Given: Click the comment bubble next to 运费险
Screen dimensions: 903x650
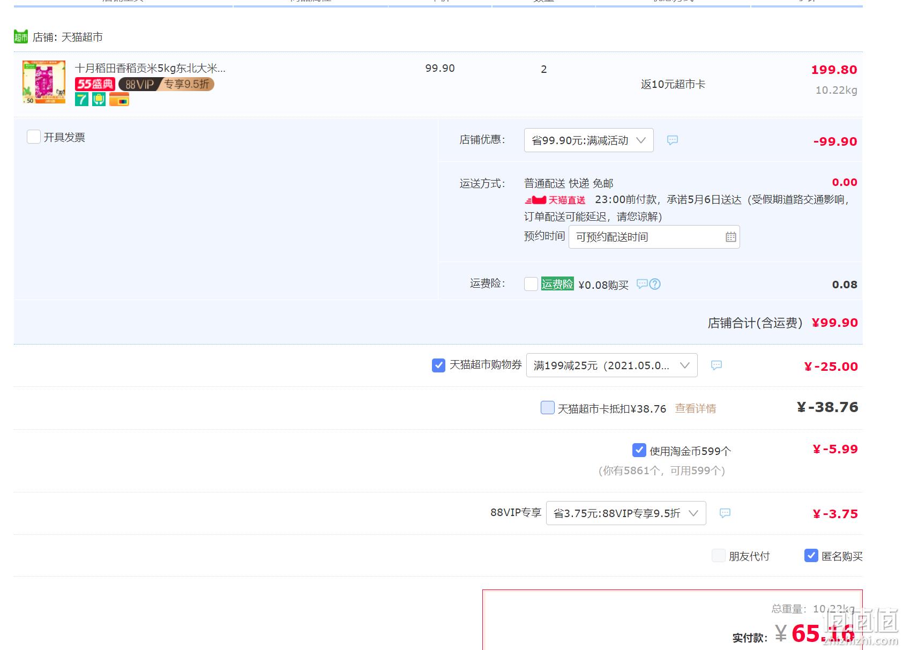Looking at the screenshot, I should coord(642,284).
